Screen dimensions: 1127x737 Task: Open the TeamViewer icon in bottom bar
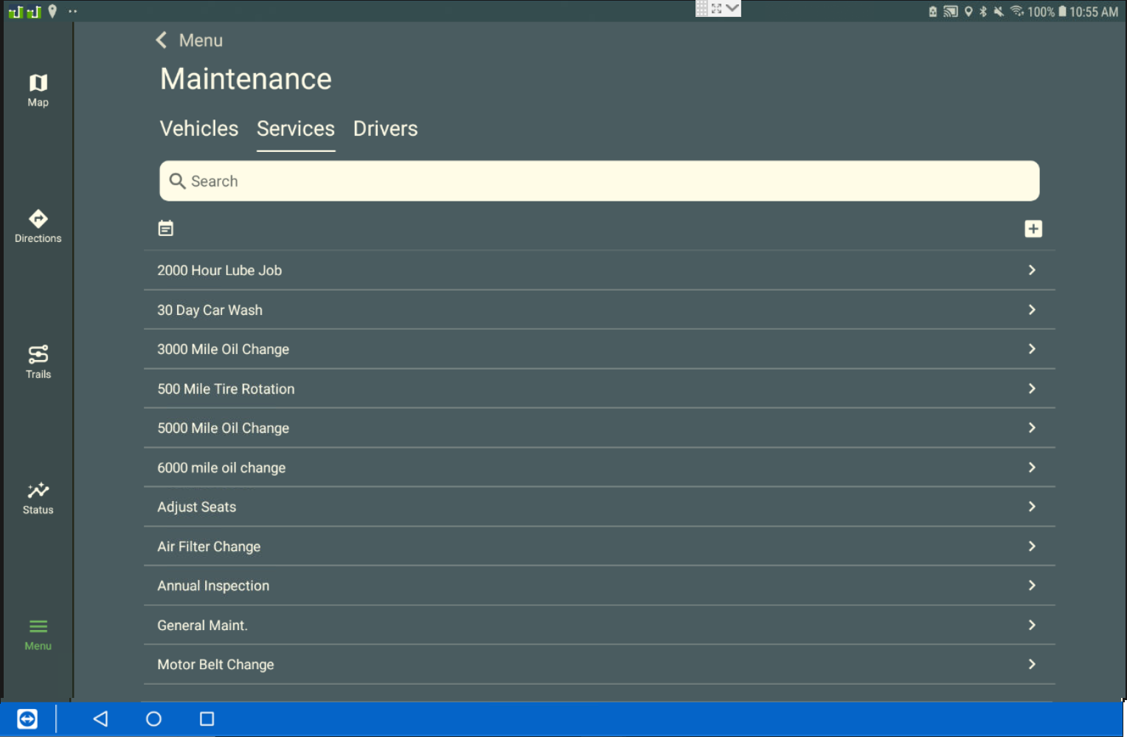pyautogui.click(x=27, y=719)
